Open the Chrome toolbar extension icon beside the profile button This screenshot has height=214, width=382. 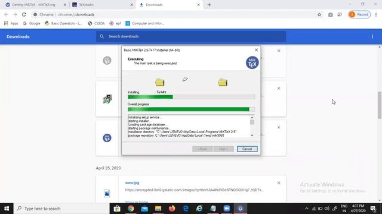(x=340, y=14)
